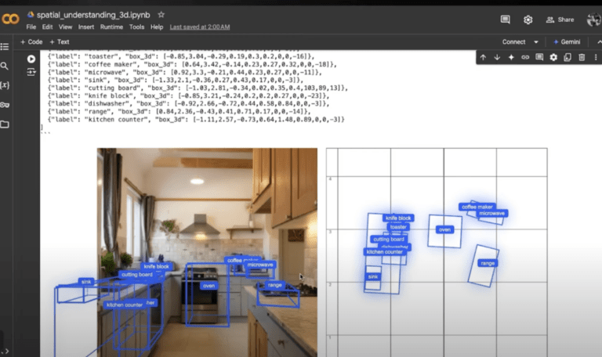Click the Connect runtime button
602x357 pixels.
pyautogui.click(x=513, y=41)
